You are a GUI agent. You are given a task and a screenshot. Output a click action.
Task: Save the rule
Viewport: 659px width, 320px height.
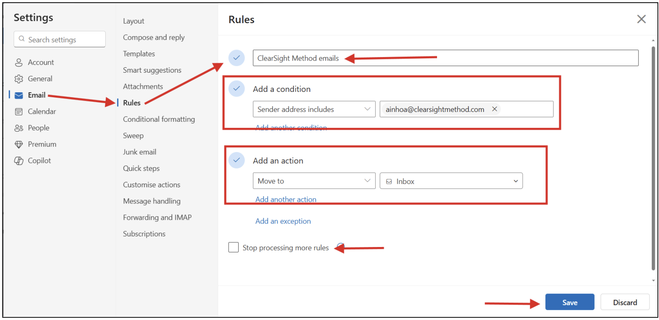click(569, 302)
